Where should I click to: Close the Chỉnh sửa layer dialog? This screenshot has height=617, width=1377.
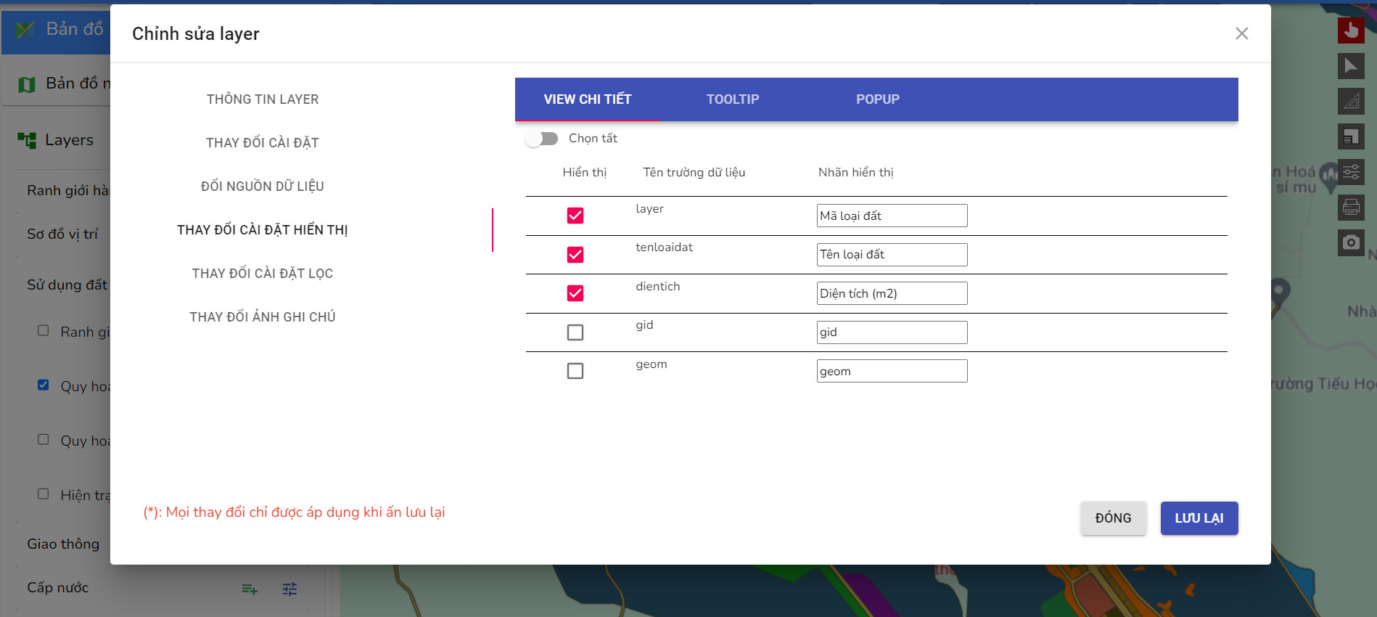[1242, 33]
